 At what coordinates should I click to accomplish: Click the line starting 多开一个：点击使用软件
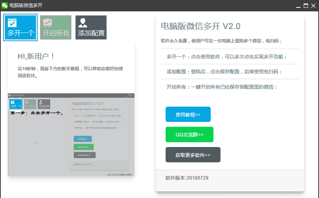tap(227, 57)
